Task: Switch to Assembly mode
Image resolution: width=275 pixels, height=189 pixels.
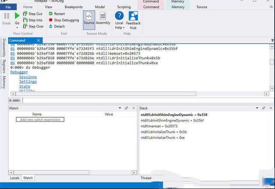Action: click(103, 18)
